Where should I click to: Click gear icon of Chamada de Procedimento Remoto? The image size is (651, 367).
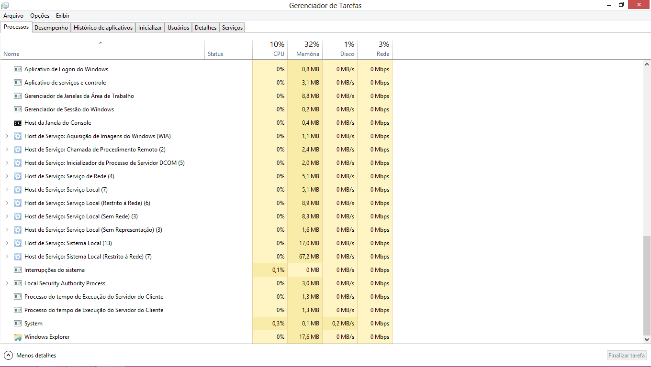18,150
